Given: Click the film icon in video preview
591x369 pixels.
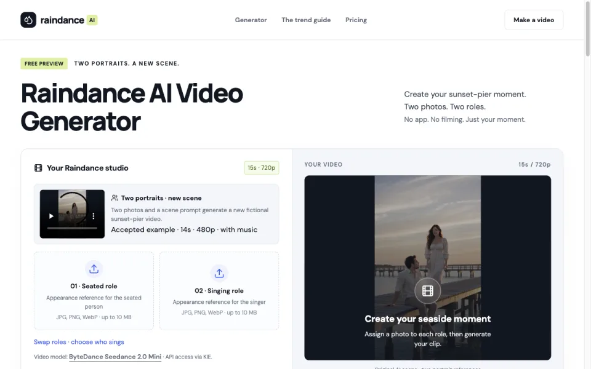Looking at the screenshot, I should pos(427,291).
